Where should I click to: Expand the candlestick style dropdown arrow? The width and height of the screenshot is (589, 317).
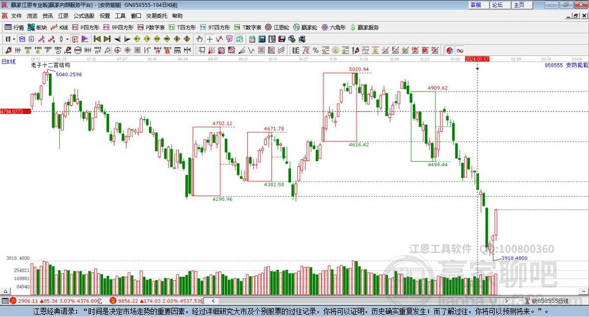click(x=67, y=39)
